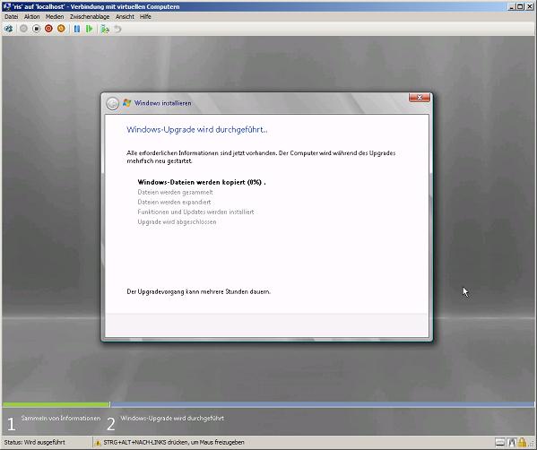Click the Windows logo icon in installer title
The height and width of the screenshot is (450, 537).
click(126, 103)
